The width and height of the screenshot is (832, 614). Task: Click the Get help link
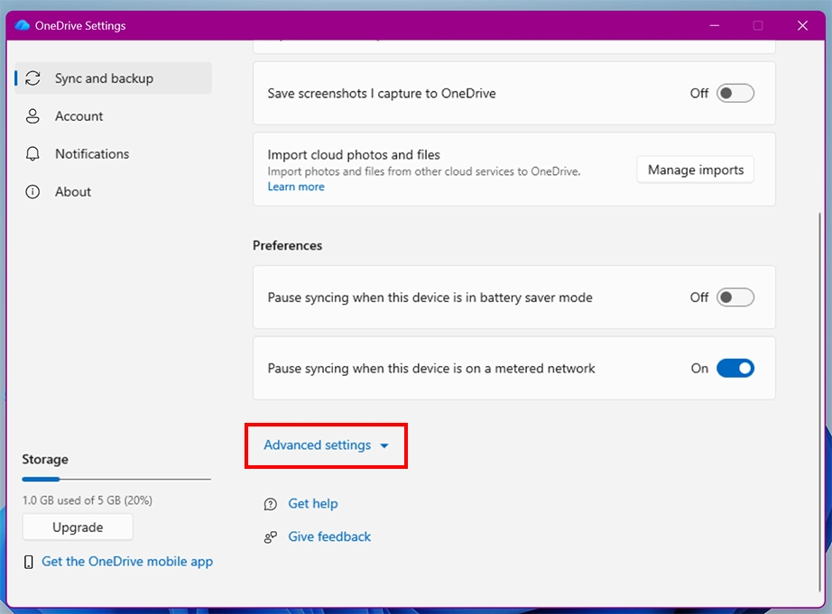[313, 504]
